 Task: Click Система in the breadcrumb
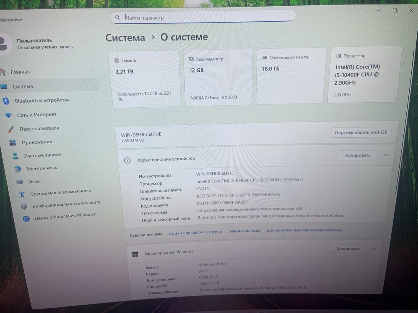125,38
